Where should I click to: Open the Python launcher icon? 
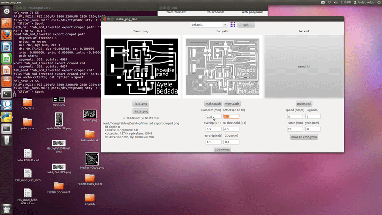pos(7,117)
